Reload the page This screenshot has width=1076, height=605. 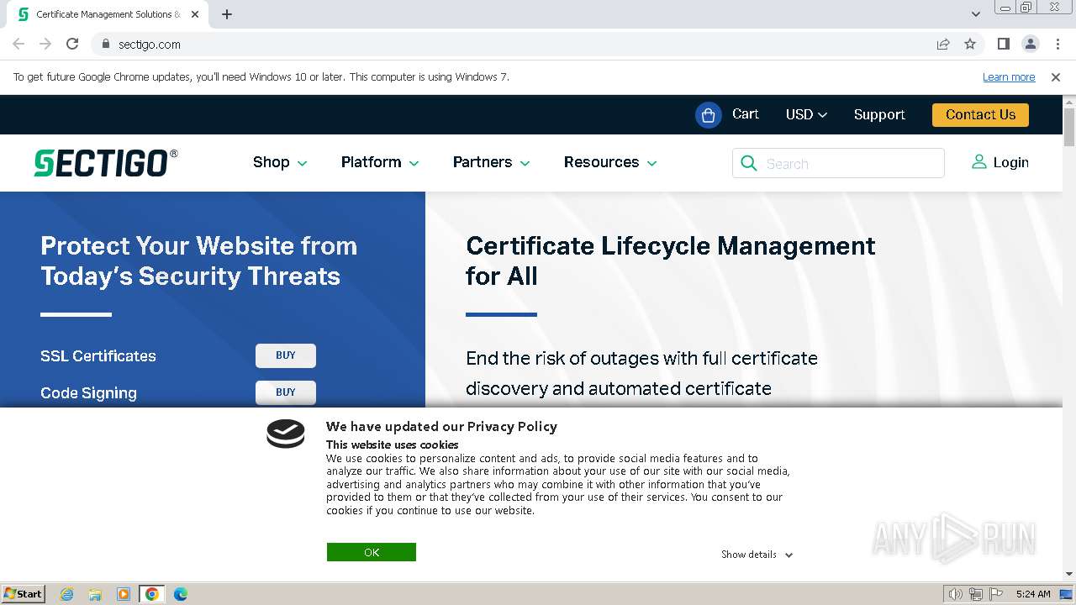click(x=72, y=44)
